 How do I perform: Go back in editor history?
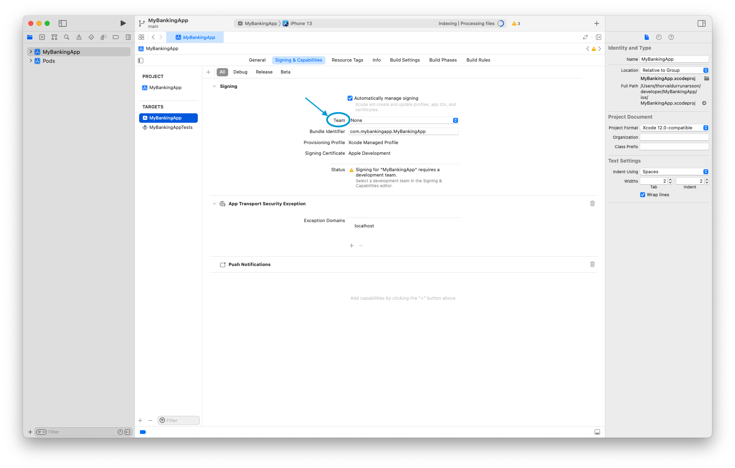pyautogui.click(x=153, y=37)
